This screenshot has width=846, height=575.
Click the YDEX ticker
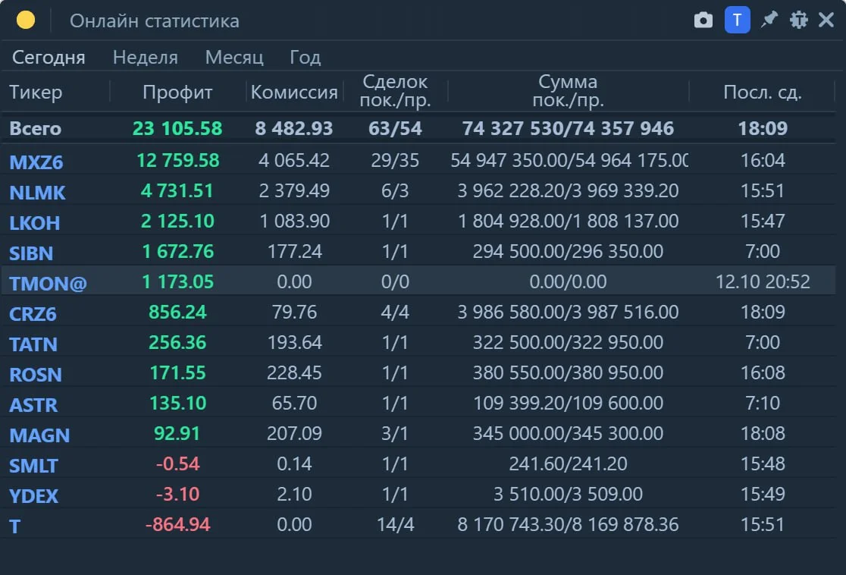point(33,495)
